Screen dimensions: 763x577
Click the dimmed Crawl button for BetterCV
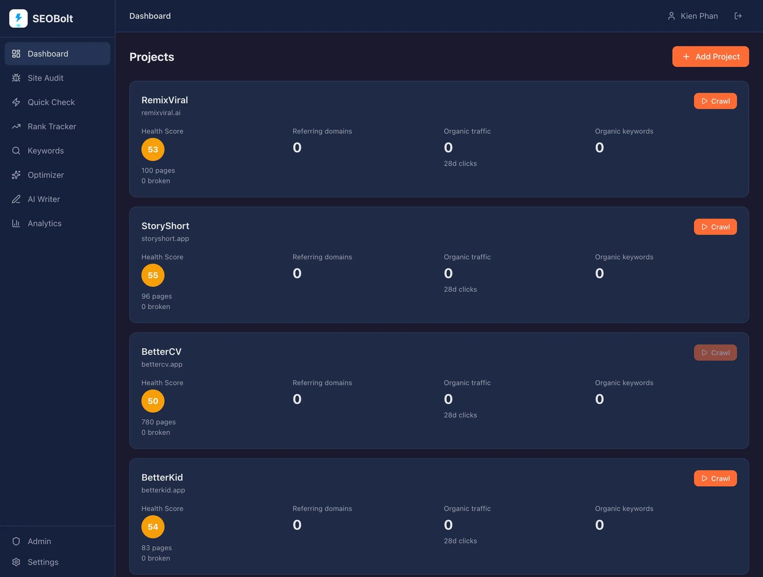point(715,352)
